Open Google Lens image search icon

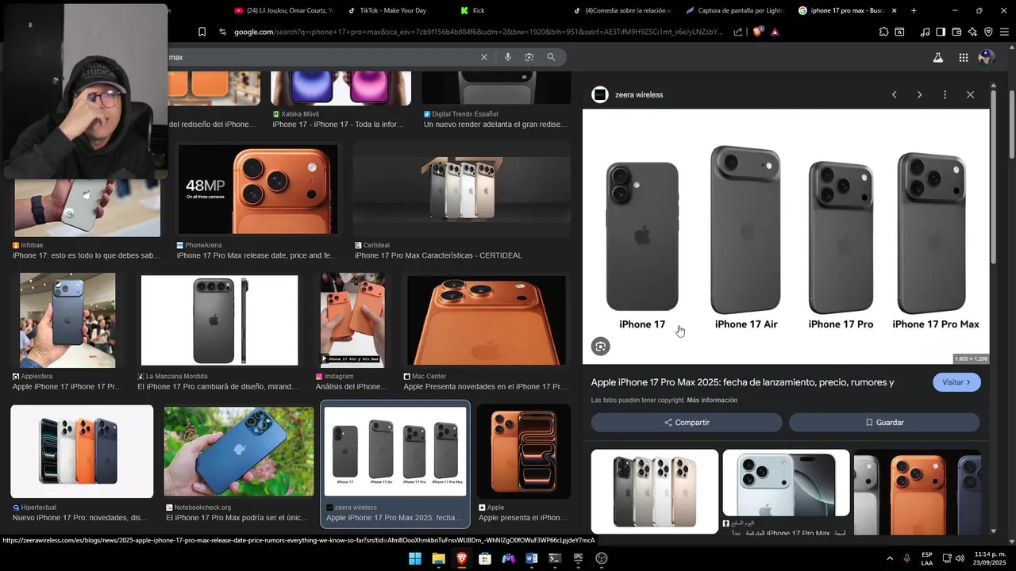529,57
